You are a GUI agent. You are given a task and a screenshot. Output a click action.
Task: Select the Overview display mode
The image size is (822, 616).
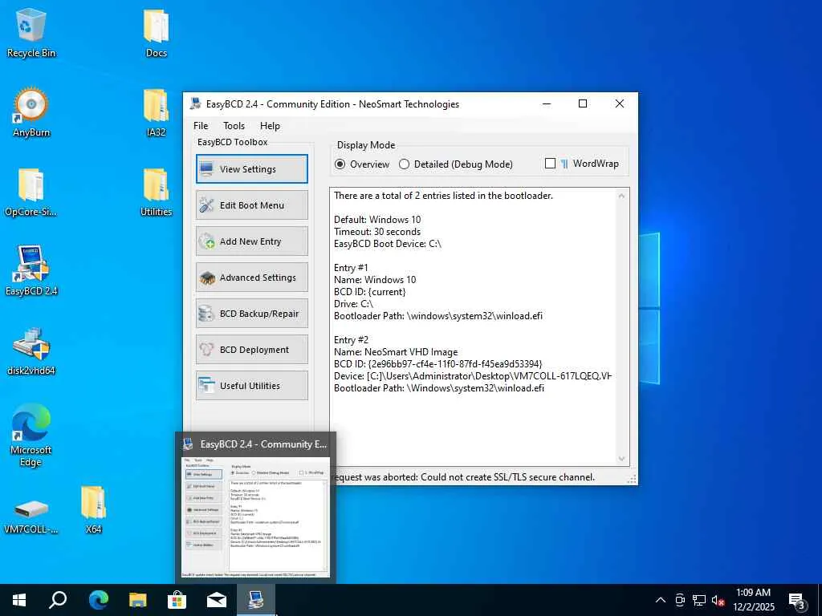tap(362, 164)
